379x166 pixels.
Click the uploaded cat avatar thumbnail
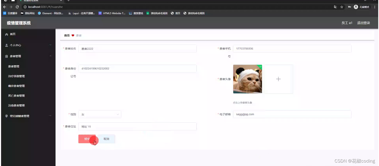coord(248,79)
